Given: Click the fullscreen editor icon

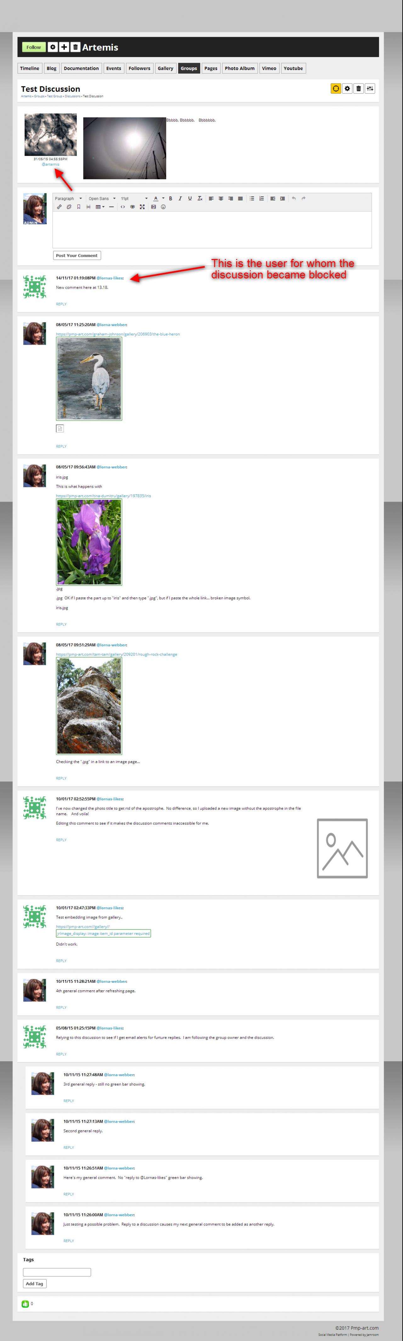Looking at the screenshot, I should [142, 207].
